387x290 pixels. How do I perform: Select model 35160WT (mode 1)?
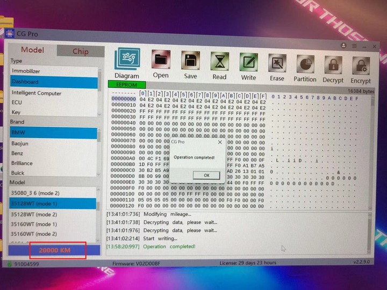(53, 224)
